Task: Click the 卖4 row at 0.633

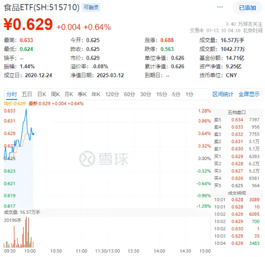Action: coord(237,127)
